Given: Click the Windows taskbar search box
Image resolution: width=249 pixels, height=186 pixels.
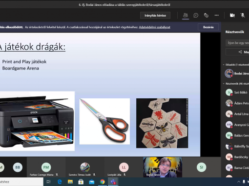Looking at the screenshot, I should click(21, 182).
